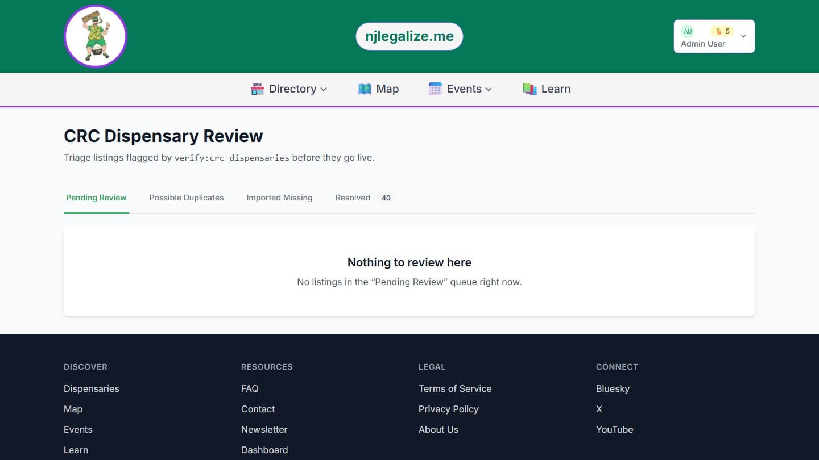819x460 pixels.
Task: Click the Nothing to review here message
Action: (409, 262)
